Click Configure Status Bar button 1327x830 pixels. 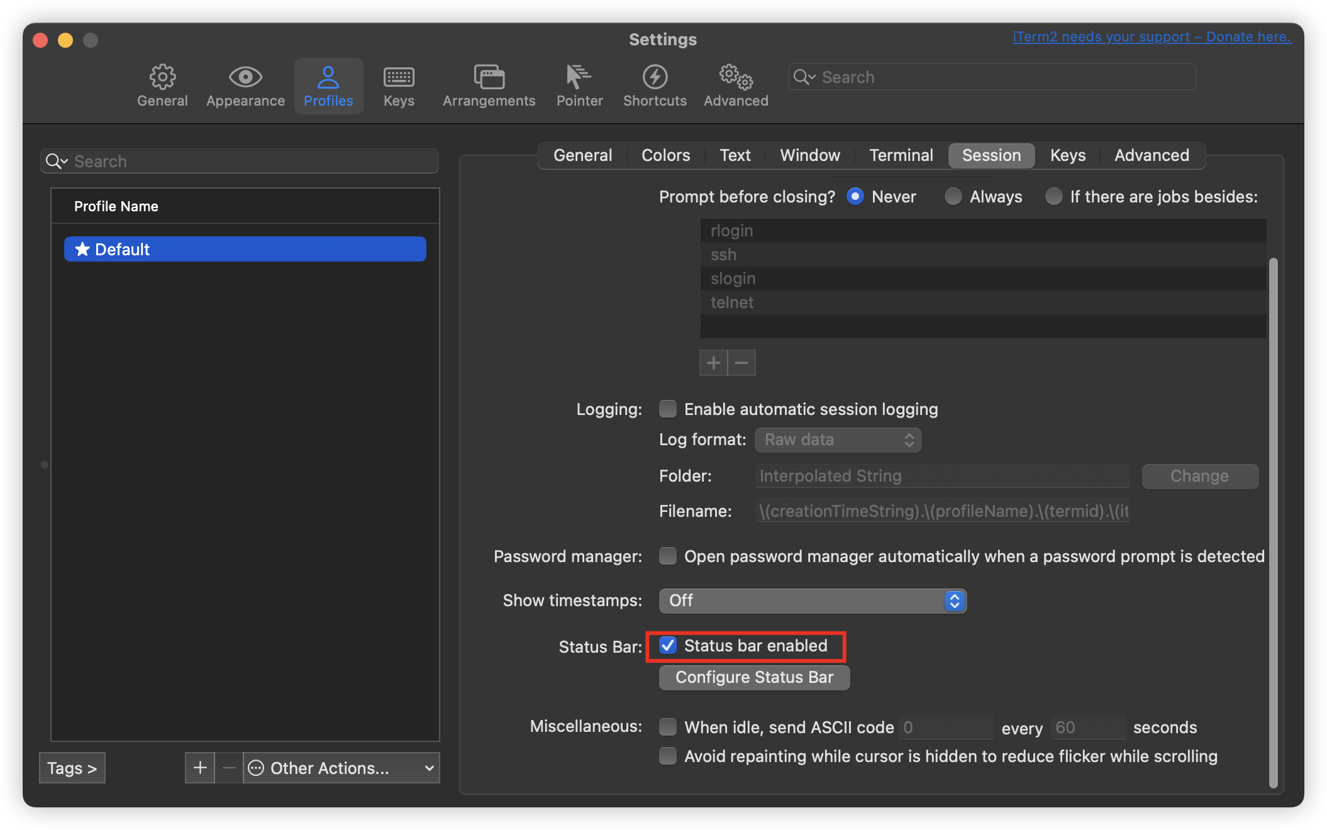pos(754,677)
